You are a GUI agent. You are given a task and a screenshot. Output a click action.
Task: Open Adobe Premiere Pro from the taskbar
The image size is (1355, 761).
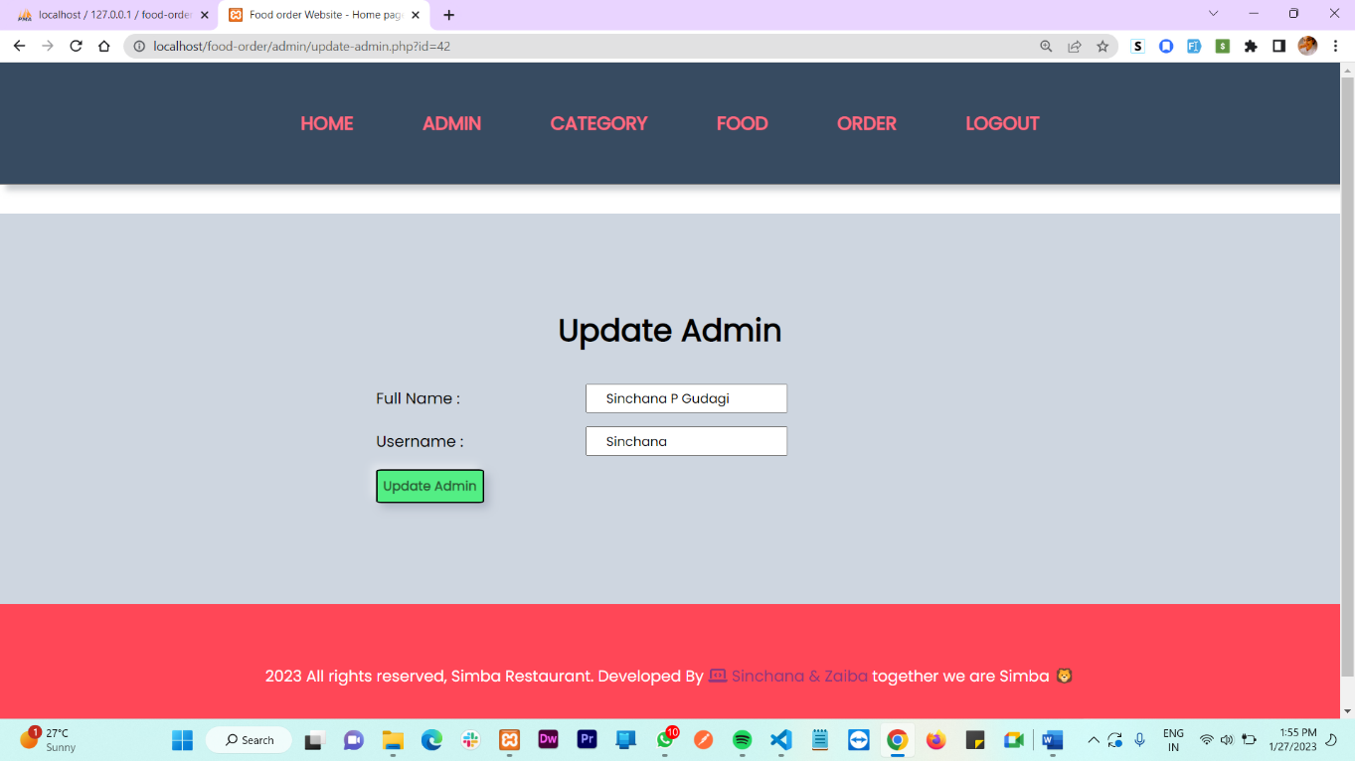tap(587, 739)
